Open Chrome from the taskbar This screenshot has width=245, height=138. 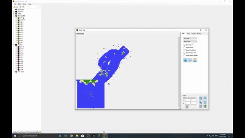(x=72, y=136)
